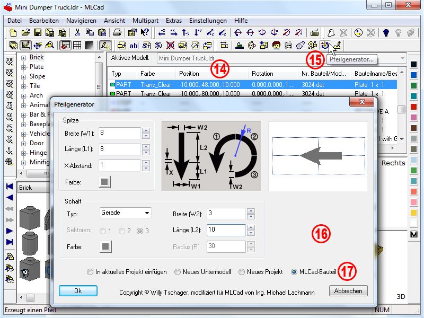Increase Breite (W2) with up stepper
The height and width of the screenshot is (318, 424).
(x=251, y=210)
